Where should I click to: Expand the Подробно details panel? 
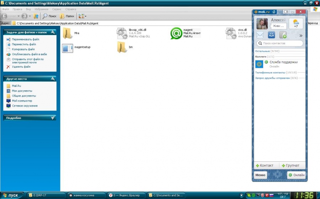click(x=53, y=118)
